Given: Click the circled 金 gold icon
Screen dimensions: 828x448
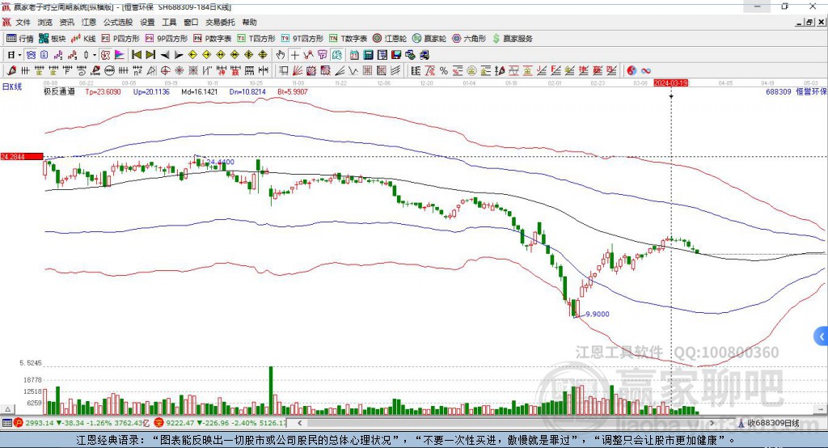Looking at the screenshot, I should (x=471, y=71).
